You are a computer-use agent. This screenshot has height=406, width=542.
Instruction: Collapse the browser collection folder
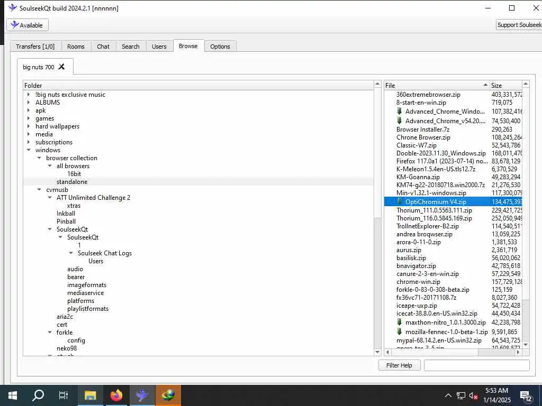pos(39,158)
